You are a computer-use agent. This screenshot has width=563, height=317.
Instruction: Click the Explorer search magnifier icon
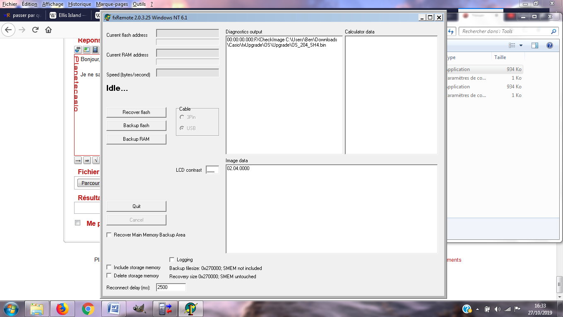[554, 31]
